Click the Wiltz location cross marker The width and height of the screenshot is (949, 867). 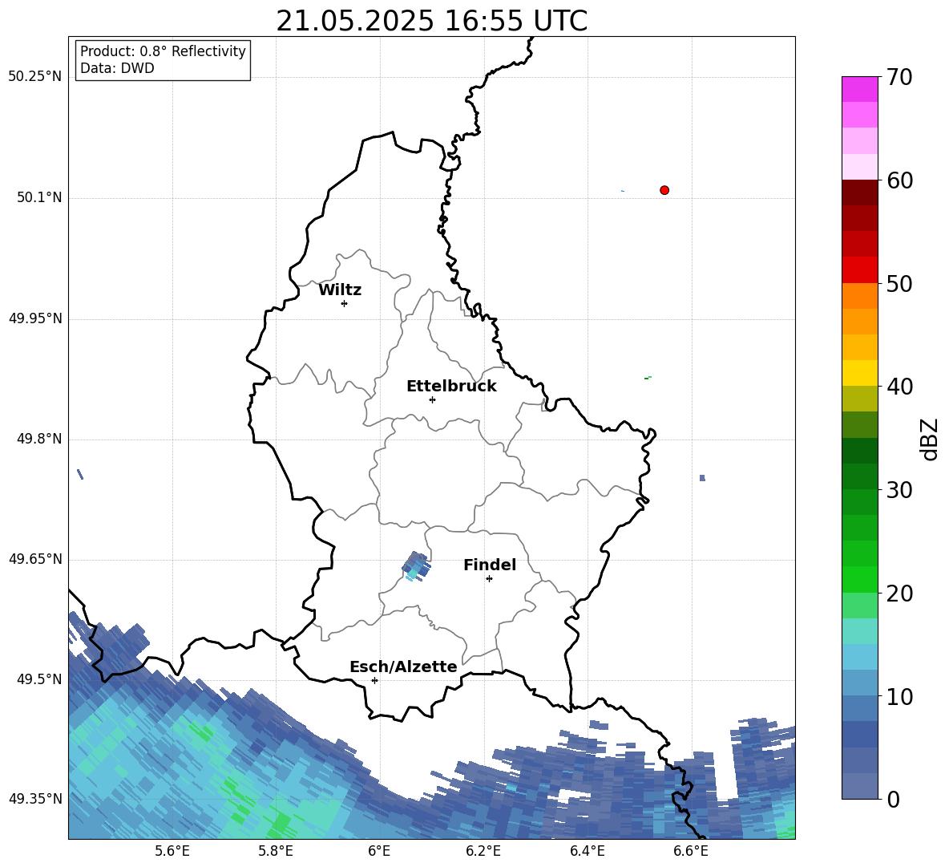click(x=345, y=303)
